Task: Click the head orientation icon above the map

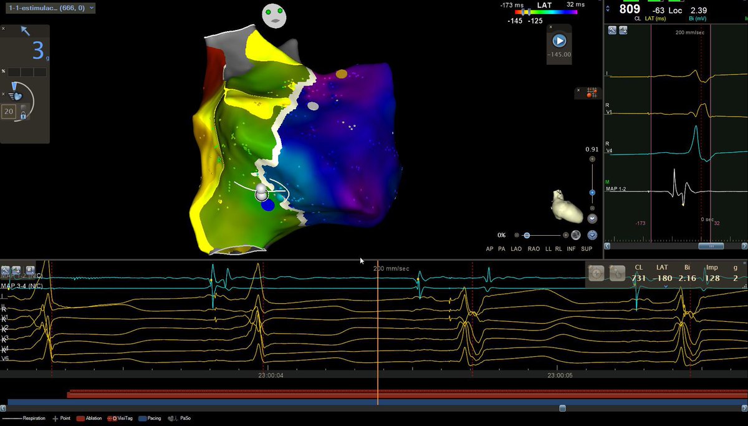Action: tap(274, 15)
